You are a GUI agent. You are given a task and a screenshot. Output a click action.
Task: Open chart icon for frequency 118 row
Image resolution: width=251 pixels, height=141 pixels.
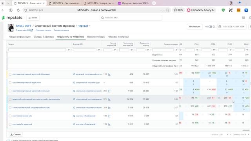[x=109, y=74]
